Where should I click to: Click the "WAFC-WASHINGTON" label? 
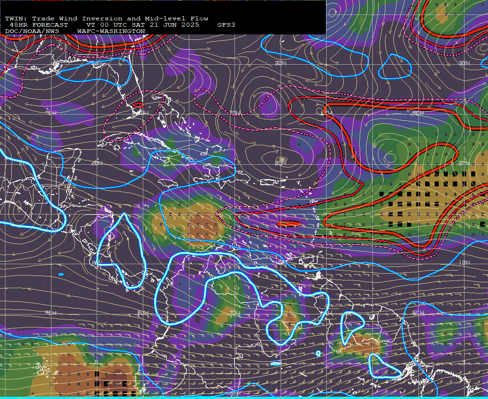coord(111,32)
